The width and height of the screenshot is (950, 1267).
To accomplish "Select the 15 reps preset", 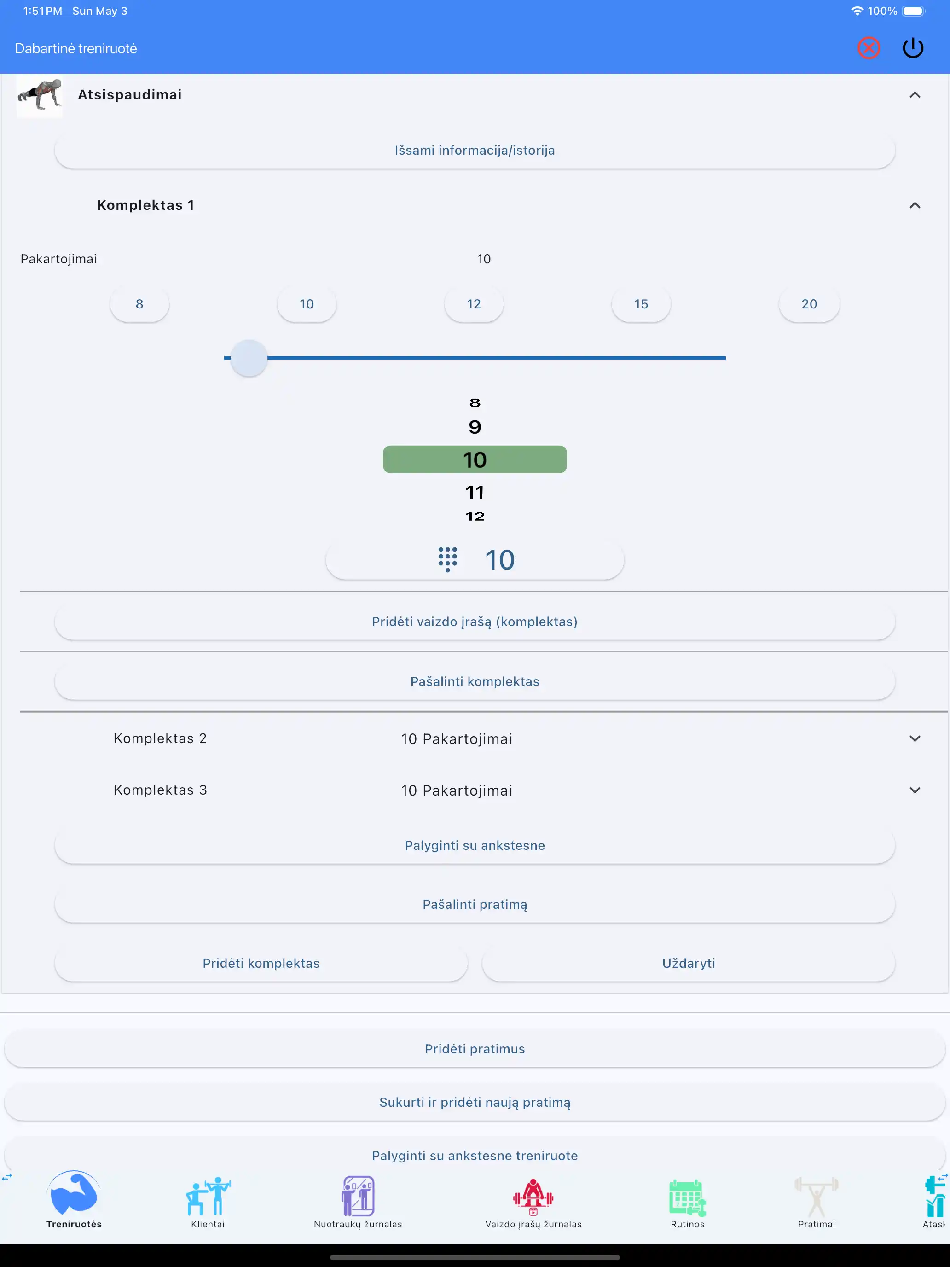I will tap(641, 304).
